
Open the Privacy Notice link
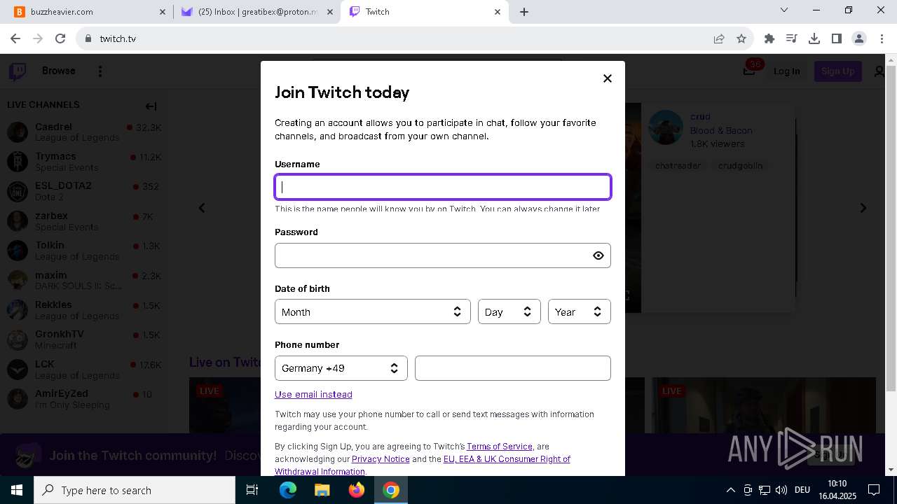[381, 458]
